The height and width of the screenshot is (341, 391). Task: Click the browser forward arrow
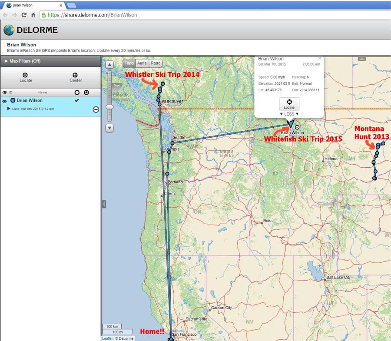click(14, 15)
